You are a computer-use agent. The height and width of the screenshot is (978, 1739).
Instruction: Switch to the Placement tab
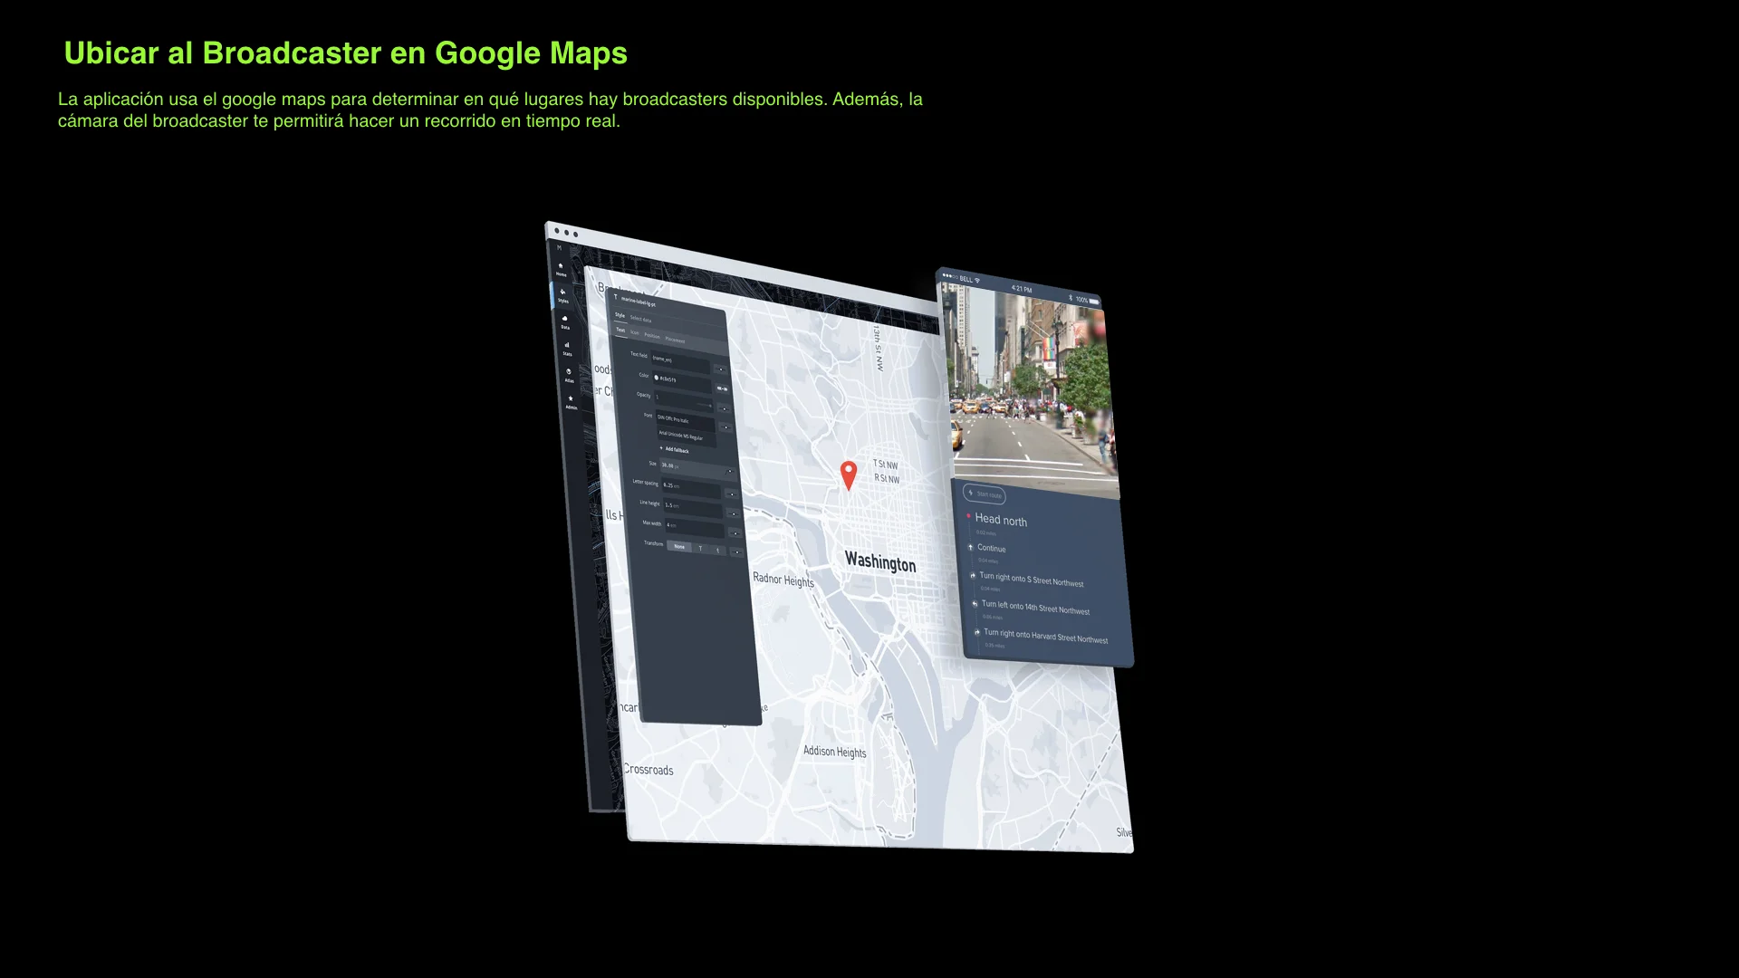pos(675,340)
